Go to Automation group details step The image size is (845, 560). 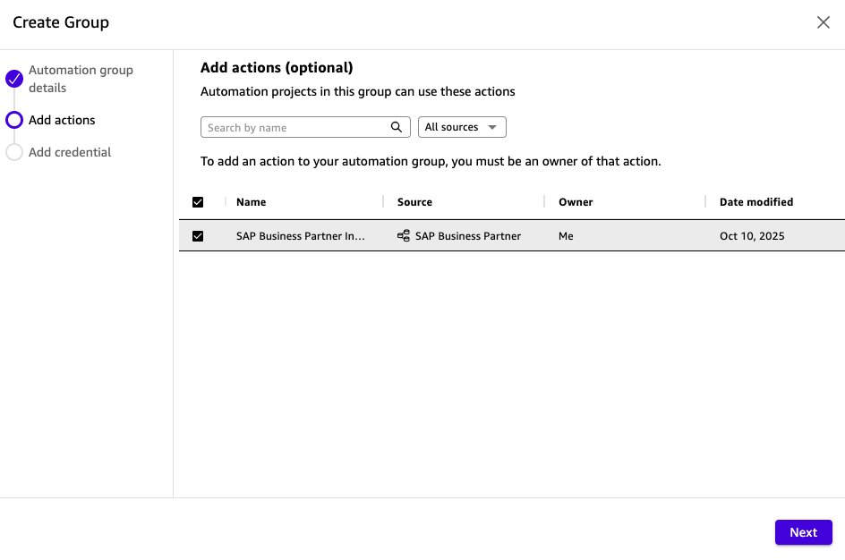pyautogui.click(x=81, y=79)
